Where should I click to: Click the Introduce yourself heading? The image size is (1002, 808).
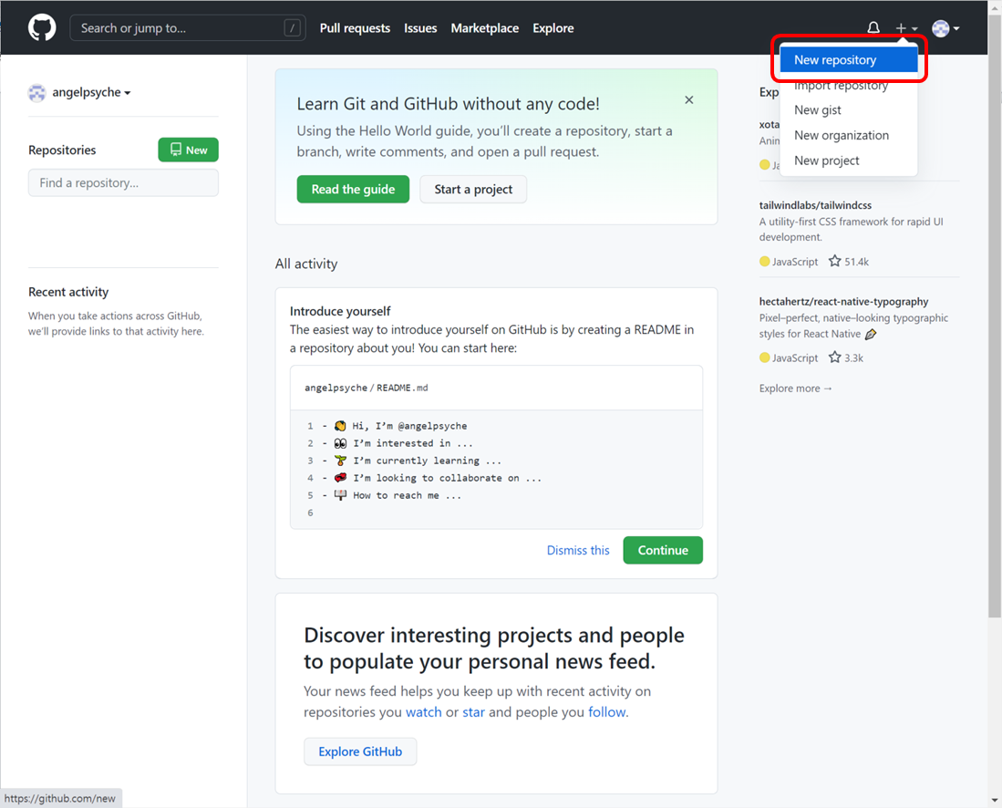click(340, 311)
